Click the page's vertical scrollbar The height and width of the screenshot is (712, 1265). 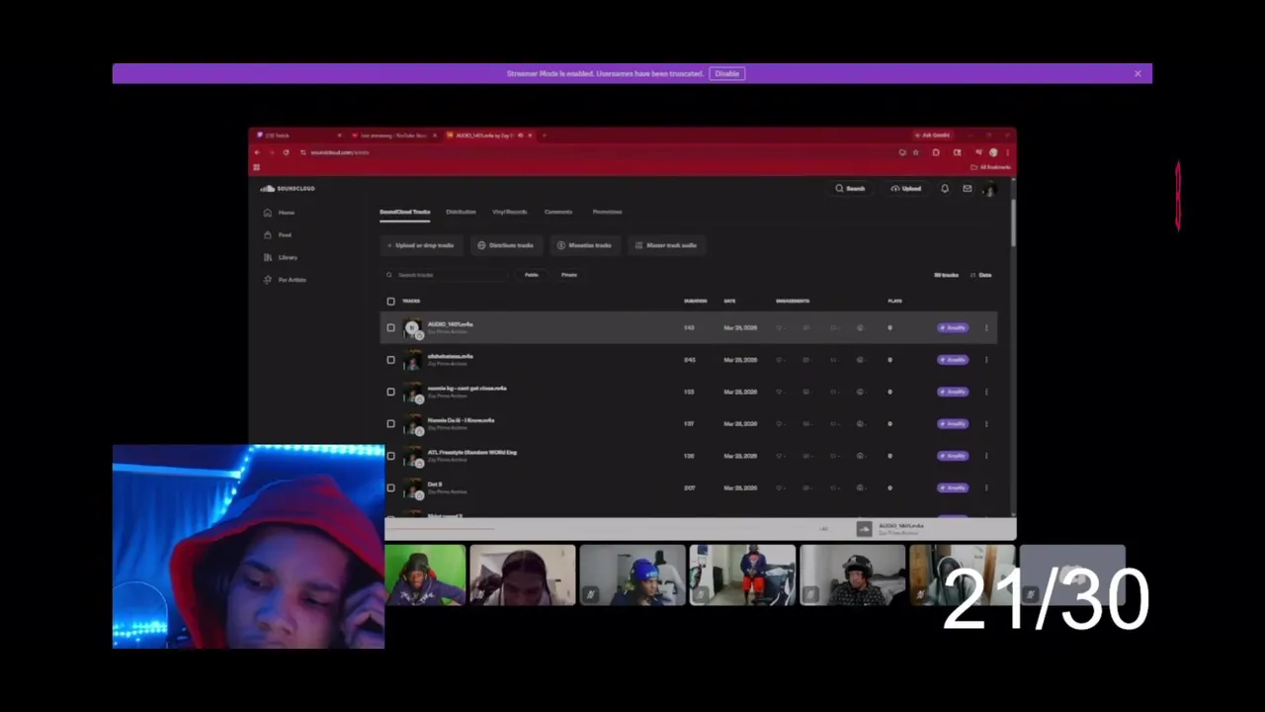1013,222
